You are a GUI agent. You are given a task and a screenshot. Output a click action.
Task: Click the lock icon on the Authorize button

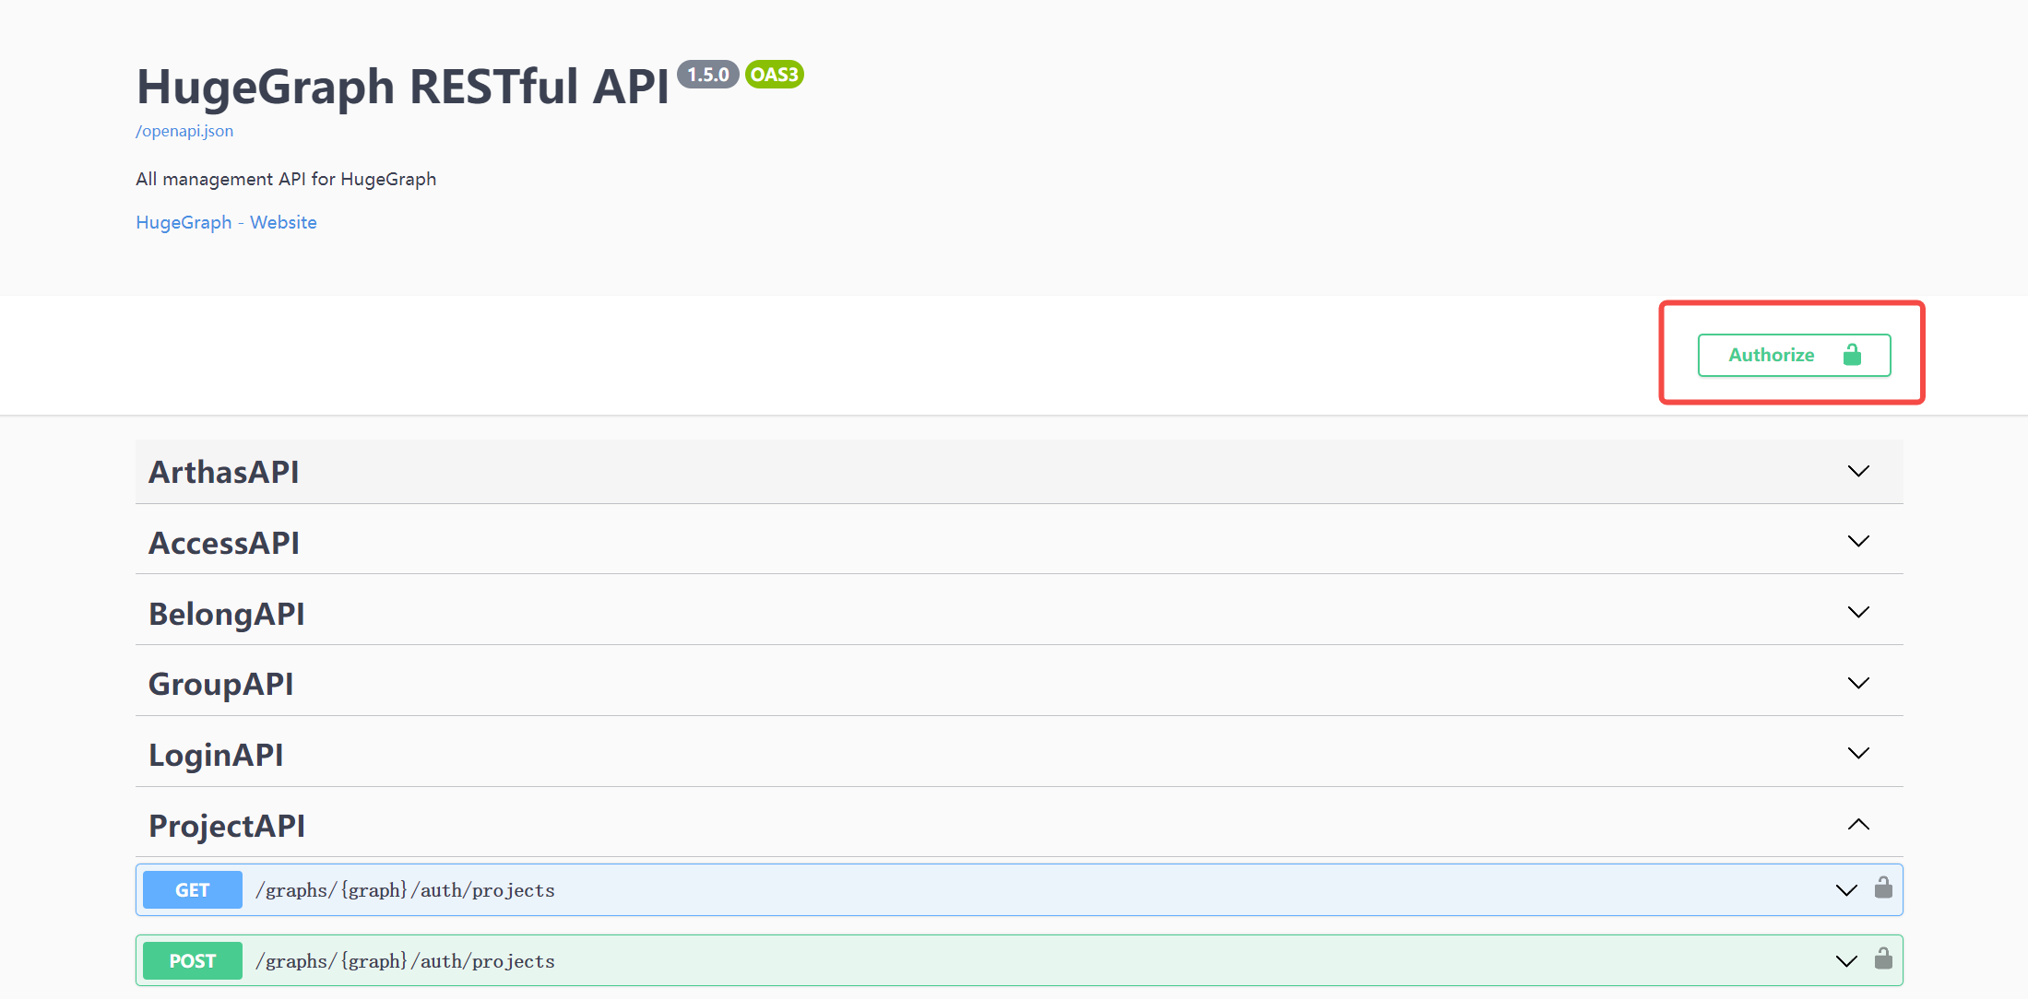pyautogui.click(x=1852, y=355)
